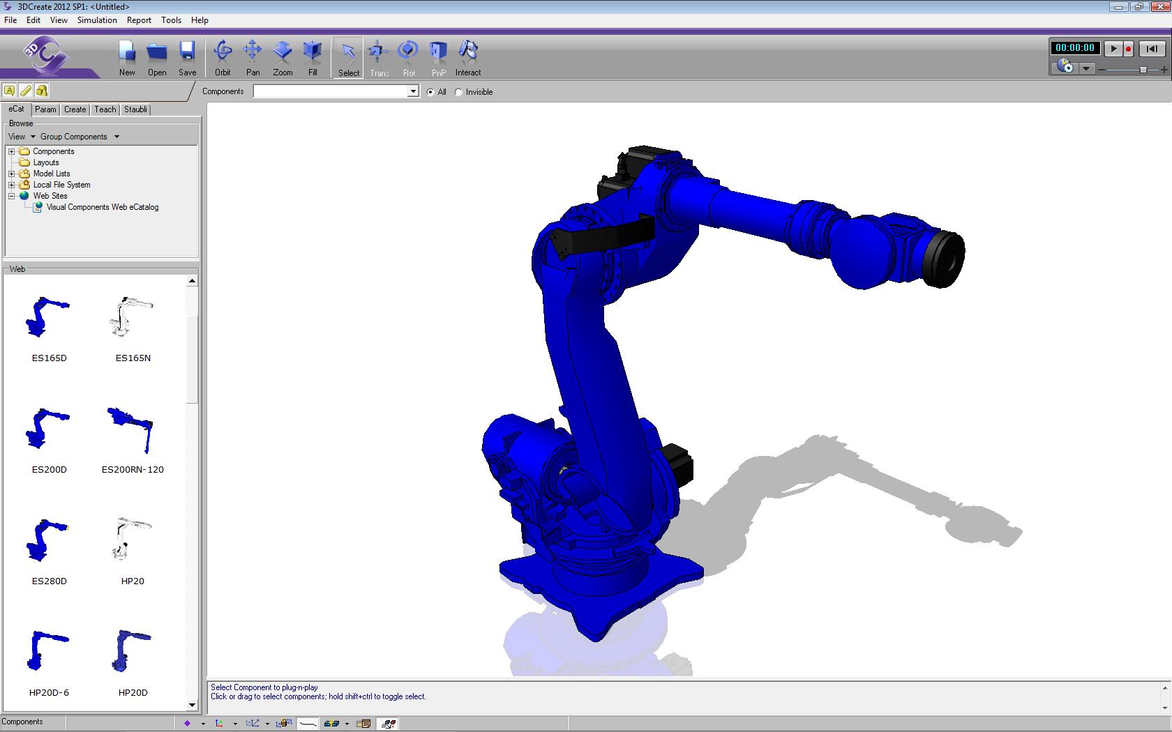
Task: Collapse the Web Sites tree node
Action: (12, 196)
